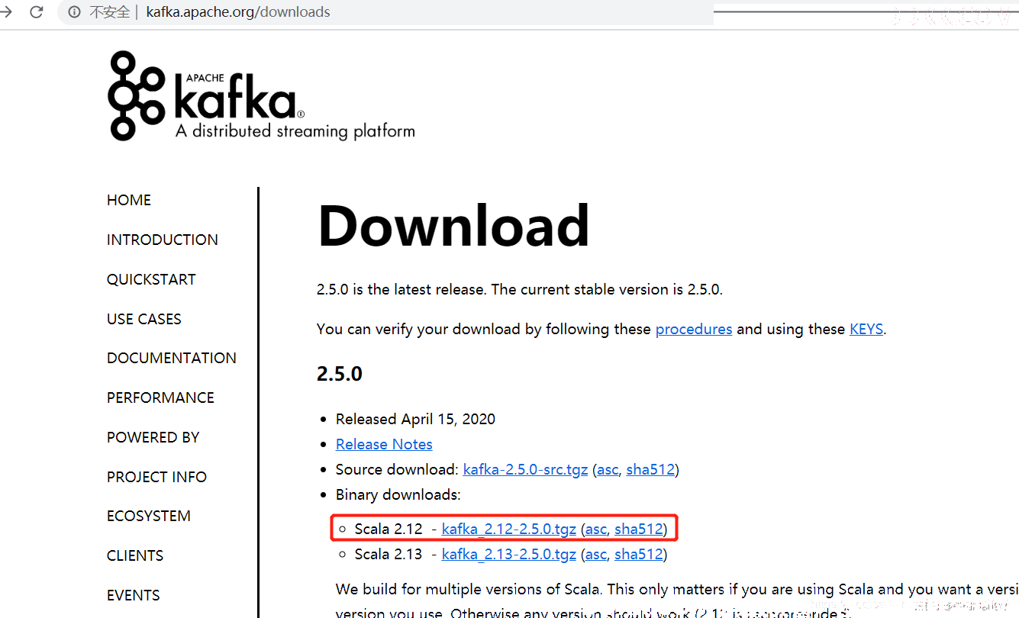Click the Download page heading
Viewport: 1019px width, 618px height.
453,226
